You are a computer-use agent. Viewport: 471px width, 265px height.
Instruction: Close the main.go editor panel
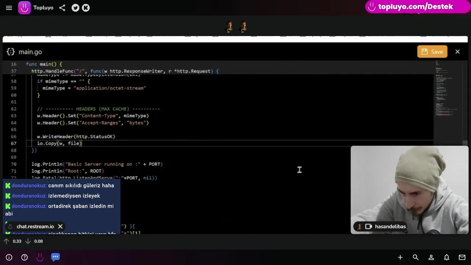click(x=457, y=52)
